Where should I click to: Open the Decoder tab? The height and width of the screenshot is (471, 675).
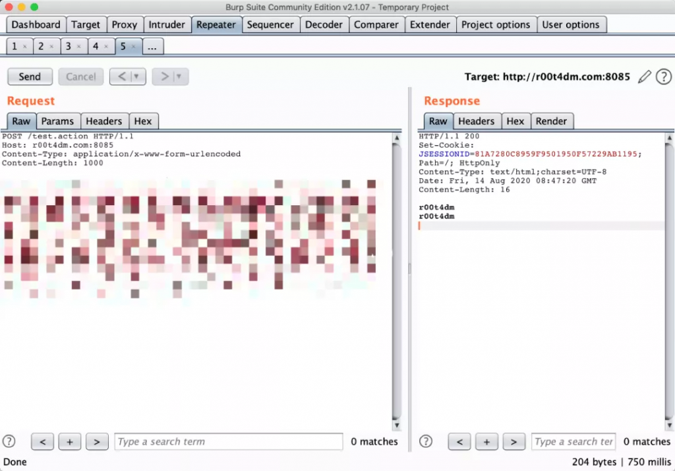tap(324, 24)
